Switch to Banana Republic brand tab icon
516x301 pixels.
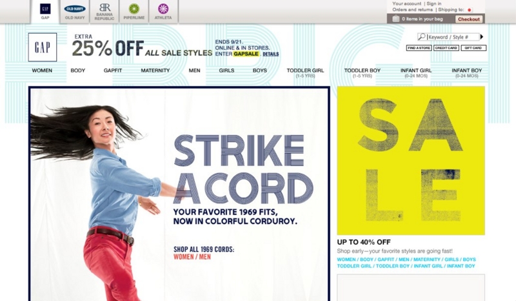(104, 8)
